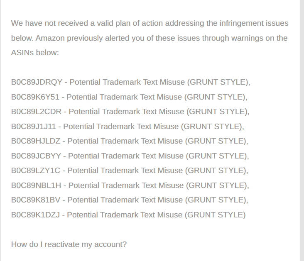Viewport: 304px width, 261px height.
Task: Click the B0C89JCBYY entry
Action: 130,156
